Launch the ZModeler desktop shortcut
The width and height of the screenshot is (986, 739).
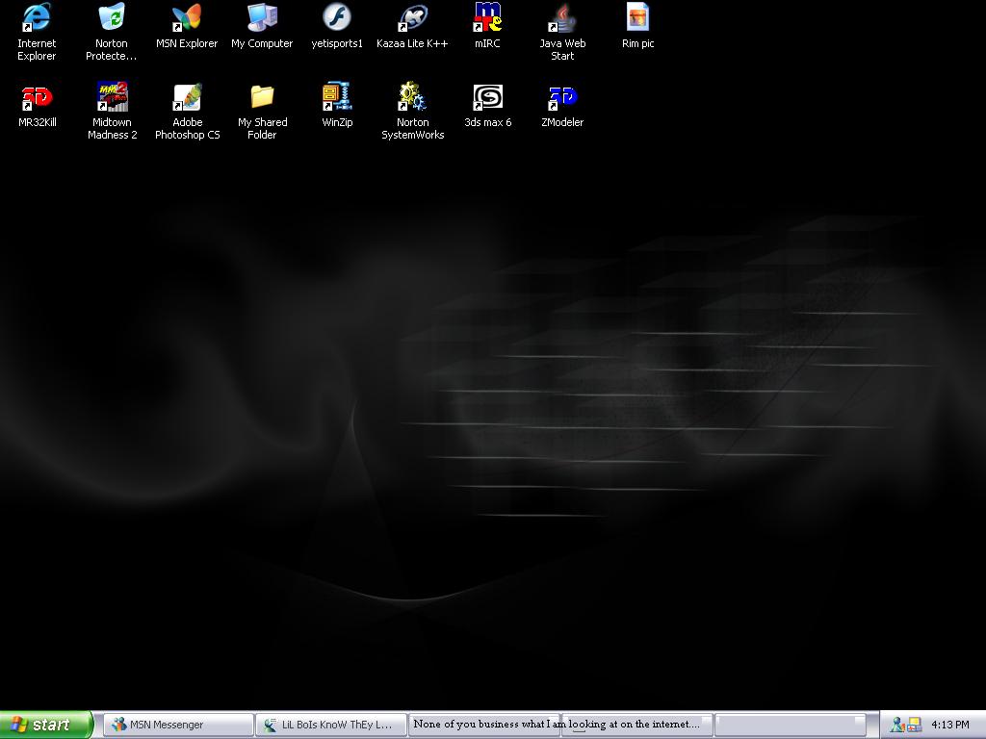point(562,97)
